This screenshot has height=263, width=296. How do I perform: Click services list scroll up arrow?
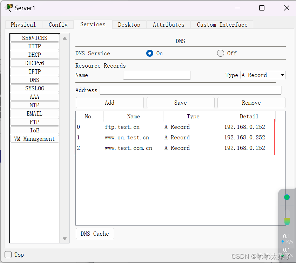tap(65, 38)
